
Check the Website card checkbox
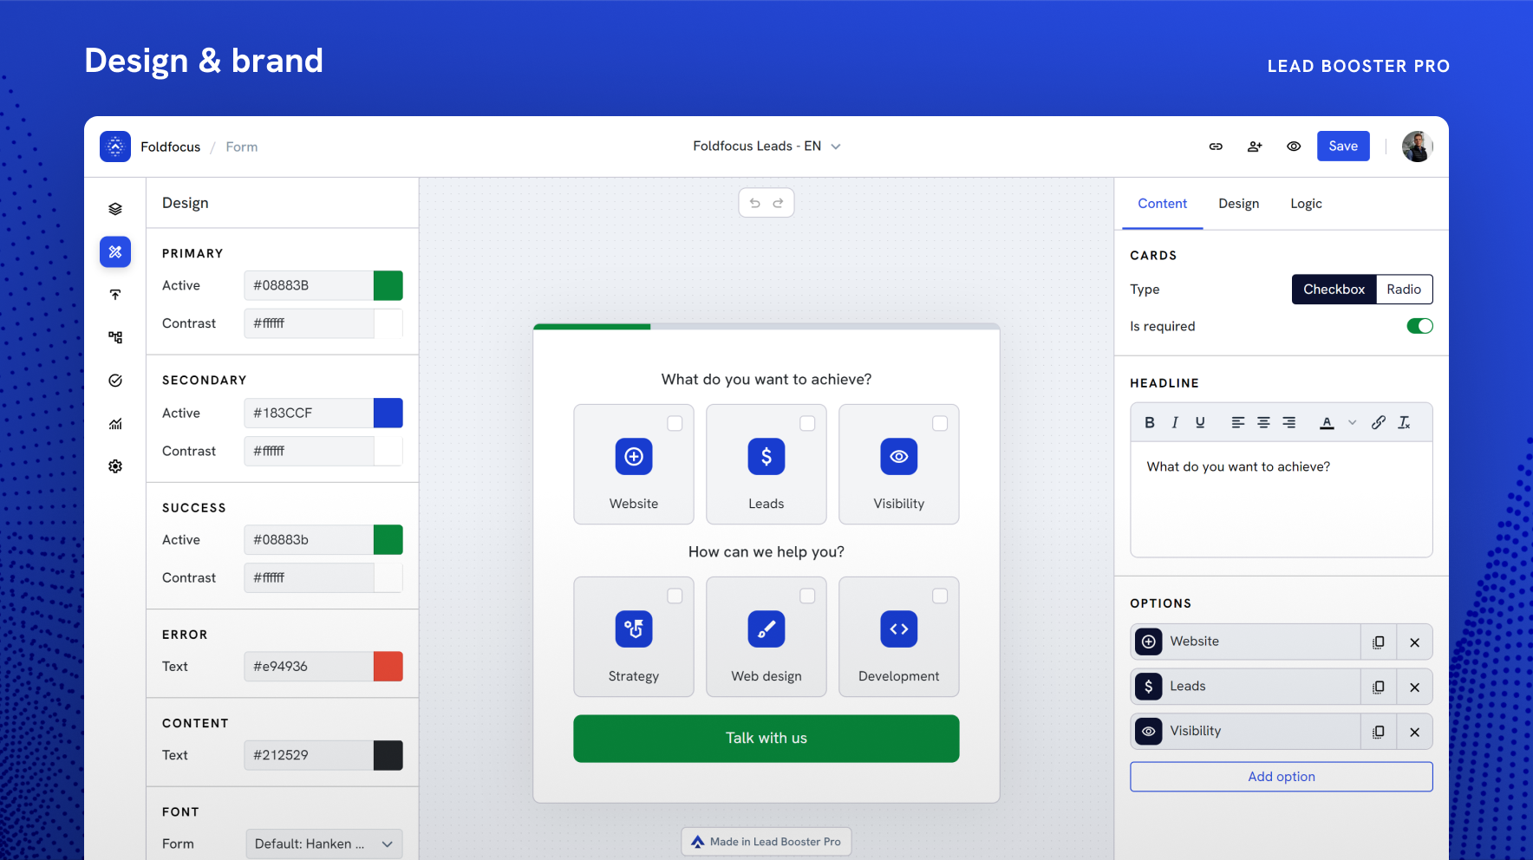[x=675, y=423]
